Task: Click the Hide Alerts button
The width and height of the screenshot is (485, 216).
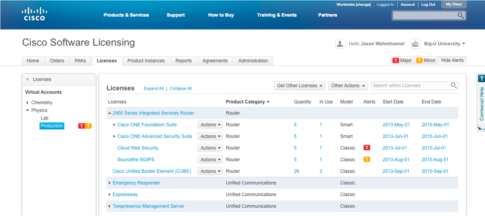Action: pyautogui.click(x=452, y=60)
